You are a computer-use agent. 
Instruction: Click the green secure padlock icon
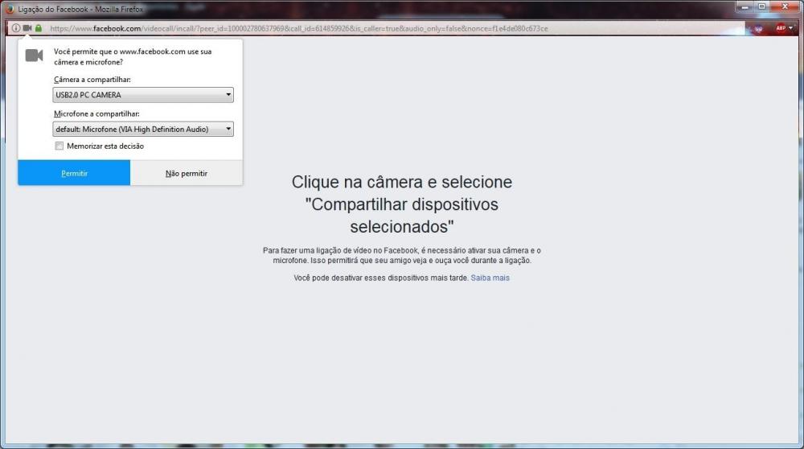click(39, 28)
